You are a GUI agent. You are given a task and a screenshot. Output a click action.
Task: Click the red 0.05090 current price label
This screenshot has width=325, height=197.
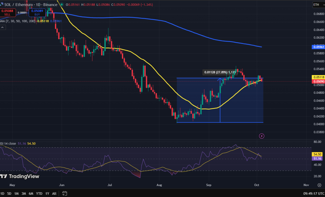point(318,81)
